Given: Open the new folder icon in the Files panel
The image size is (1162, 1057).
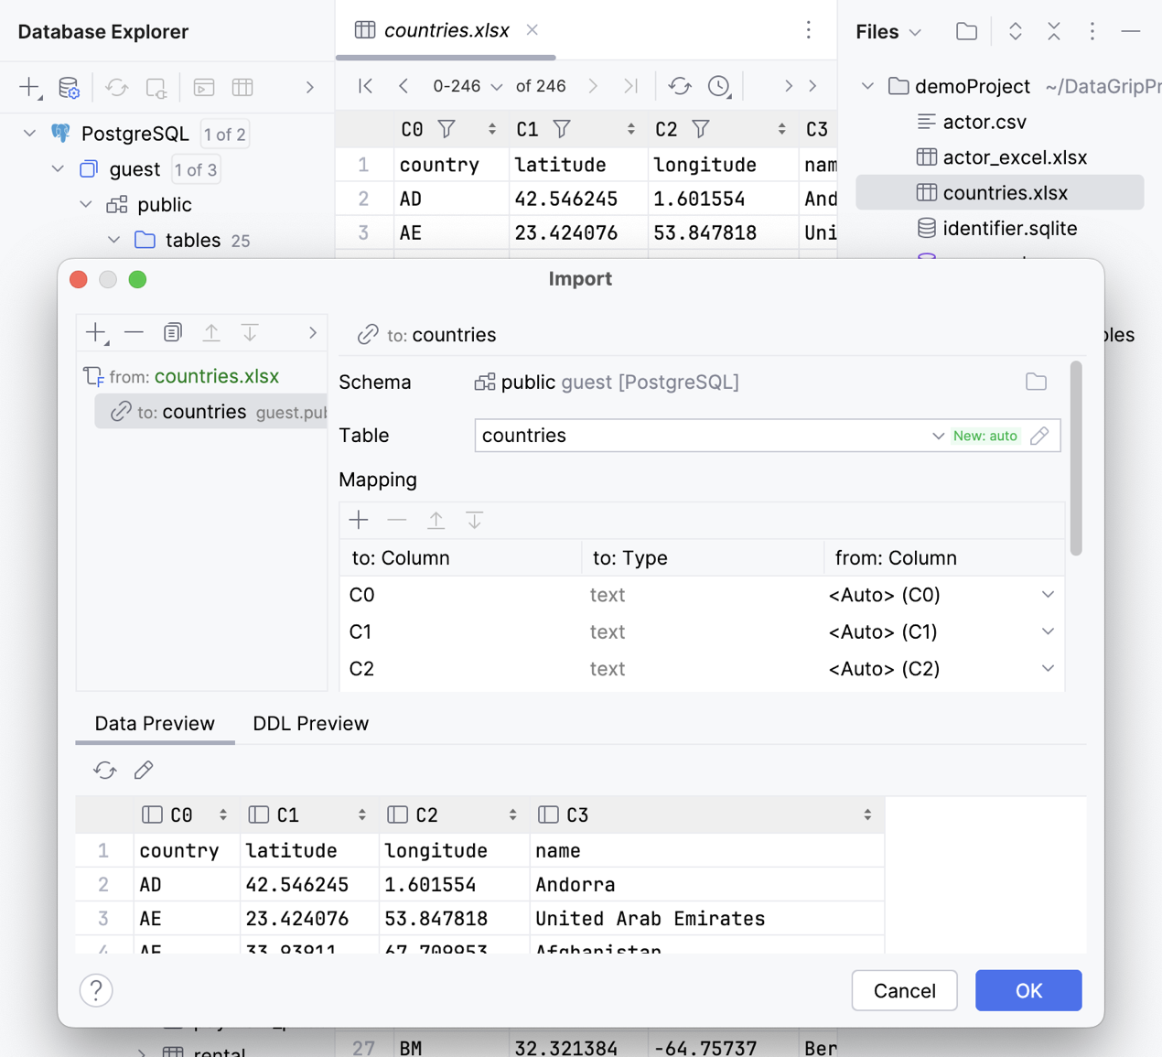Looking at the screenshot, I should point(966,32).
